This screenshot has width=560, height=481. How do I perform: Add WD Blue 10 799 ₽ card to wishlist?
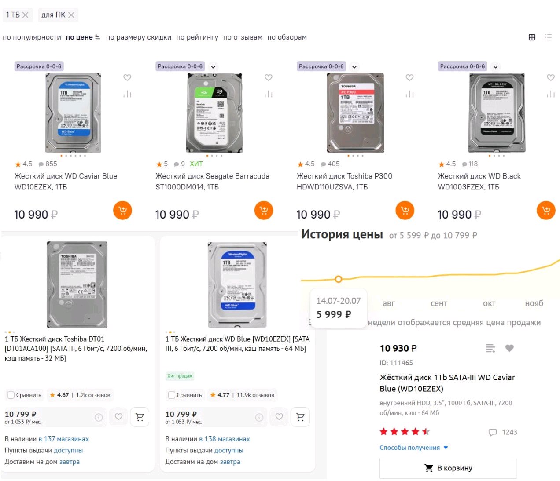click(279, 416)
